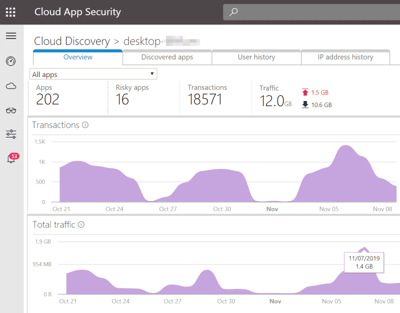
Task: Click the 954 MB axis label
Action: [42, 264]
